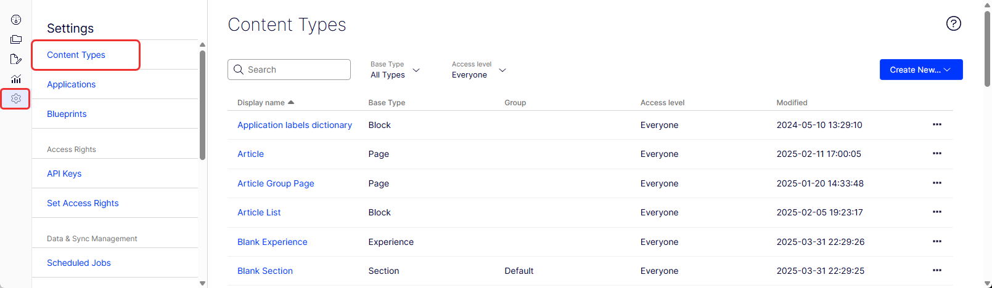
Task: Open the Article content type link
Action: [250, 154]
